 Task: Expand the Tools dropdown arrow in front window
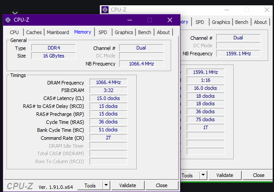(106, 185)
